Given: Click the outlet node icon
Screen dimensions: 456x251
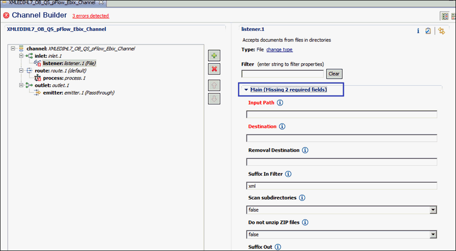Looking at the screenshot, I should (x=29, y=85).
